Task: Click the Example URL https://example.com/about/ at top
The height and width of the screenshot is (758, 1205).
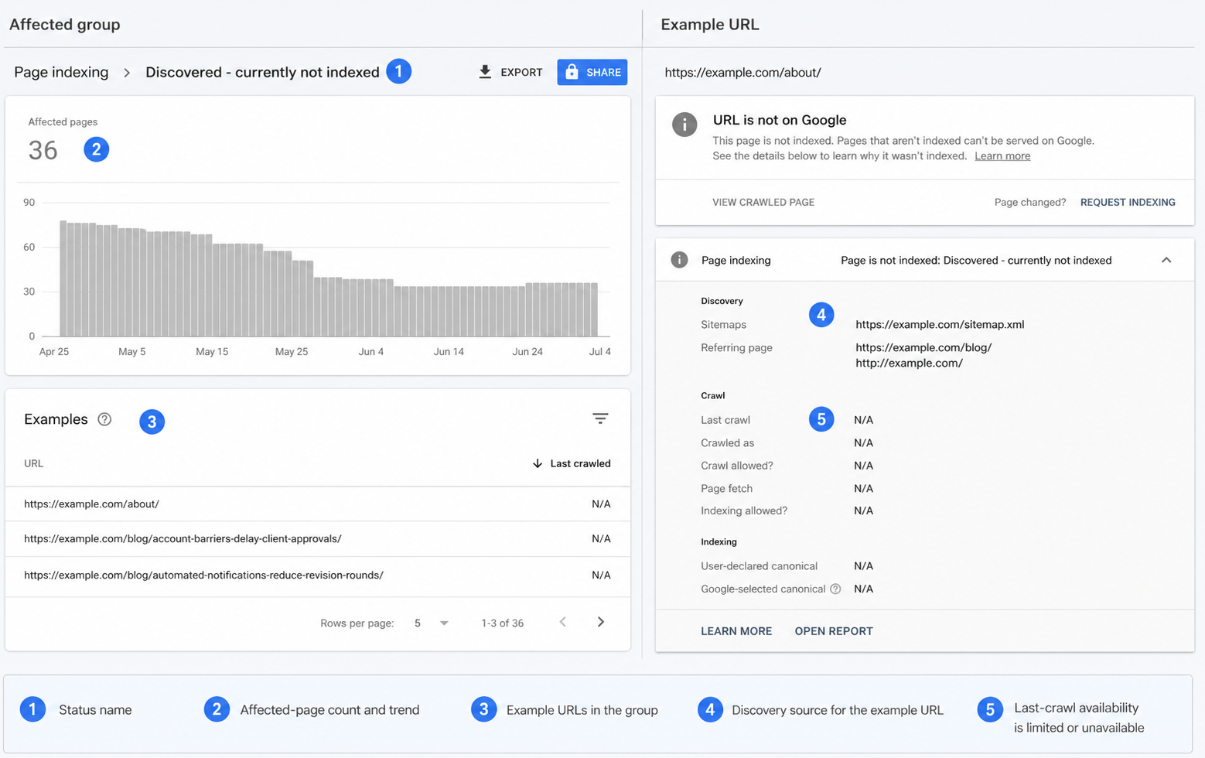Action: (742, 72)
